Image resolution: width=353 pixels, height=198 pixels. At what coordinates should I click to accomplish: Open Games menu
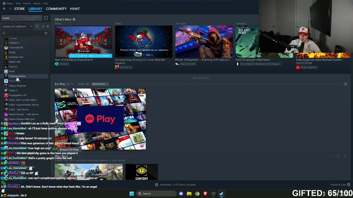pos(37,3)
